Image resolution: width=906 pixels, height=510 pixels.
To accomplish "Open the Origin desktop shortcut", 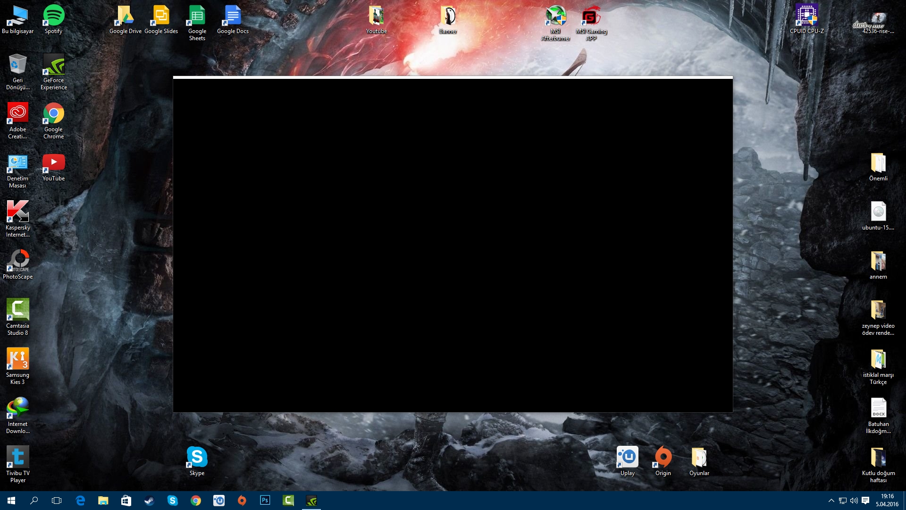I will pyautogui.click(x=663, y=461).
